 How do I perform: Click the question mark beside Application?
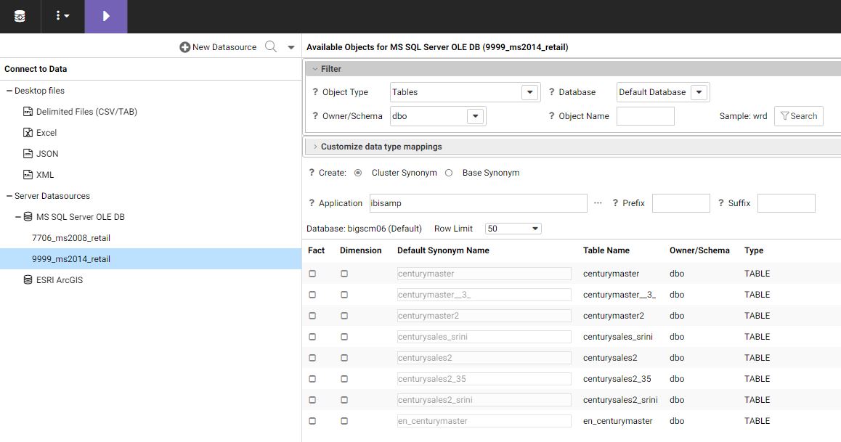[312, 203]
